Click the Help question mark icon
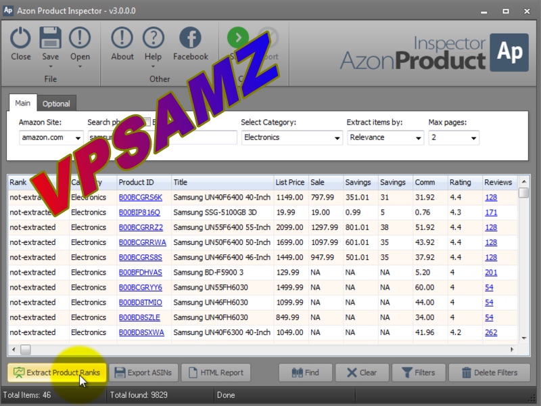This screenshot has height=406, width=541. click(153, 38)
